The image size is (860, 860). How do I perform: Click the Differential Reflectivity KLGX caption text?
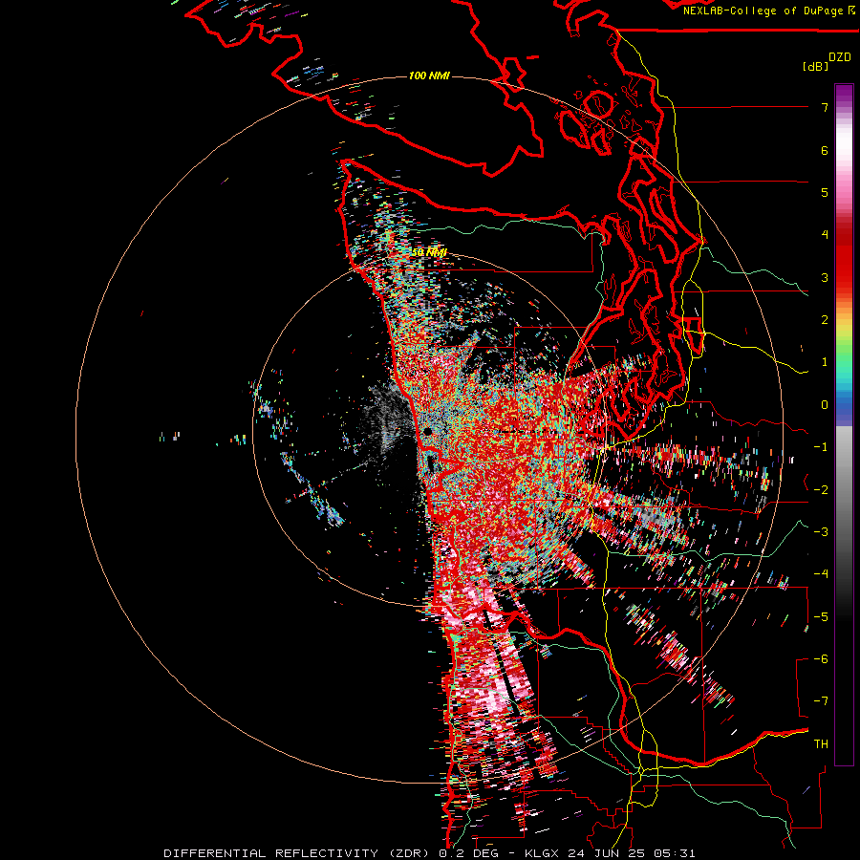[429, 853]
